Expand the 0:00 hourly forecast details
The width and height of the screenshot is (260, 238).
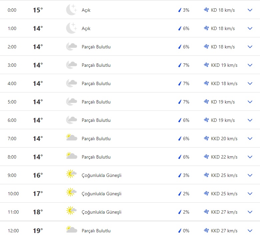[x=250, y=10]
